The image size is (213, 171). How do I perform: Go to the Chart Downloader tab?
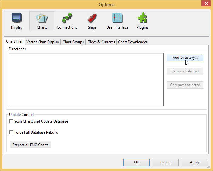133,42
